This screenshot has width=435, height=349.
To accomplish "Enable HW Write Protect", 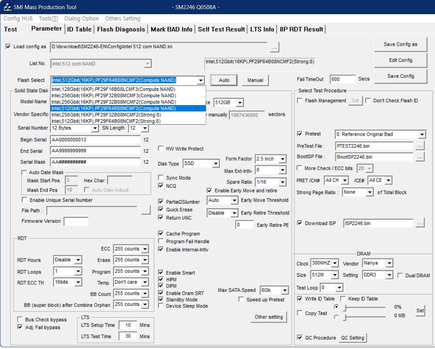I will [x=161, y=148].
